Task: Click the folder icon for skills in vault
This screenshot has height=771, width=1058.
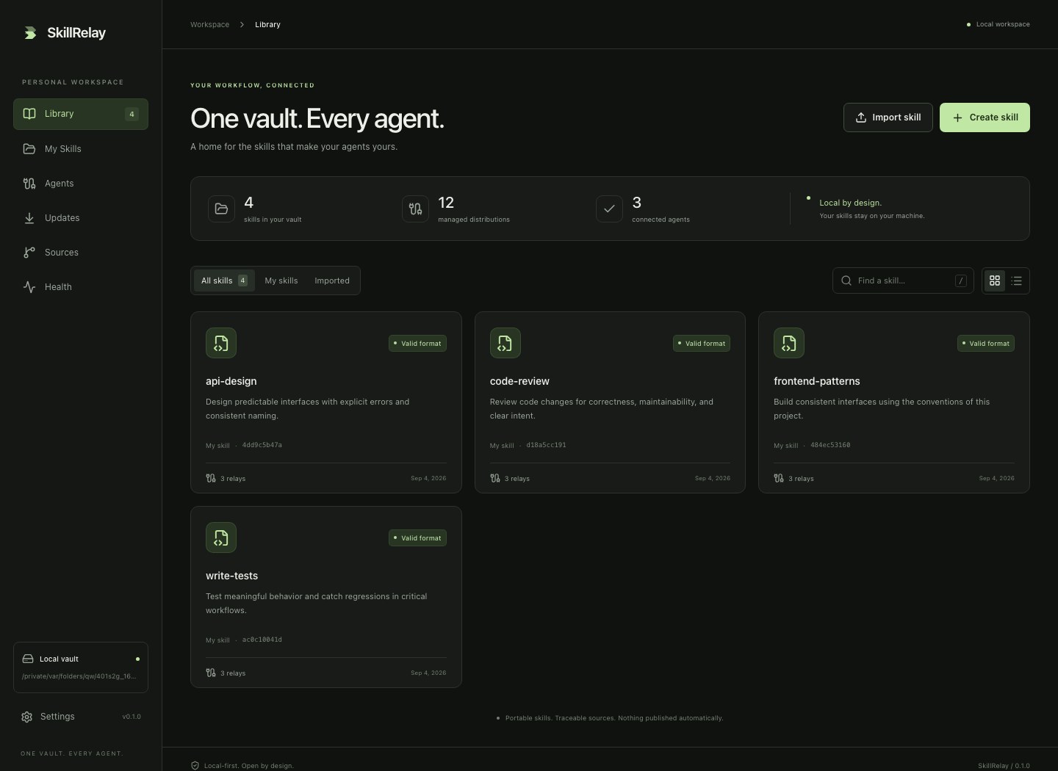Action: 221,209
